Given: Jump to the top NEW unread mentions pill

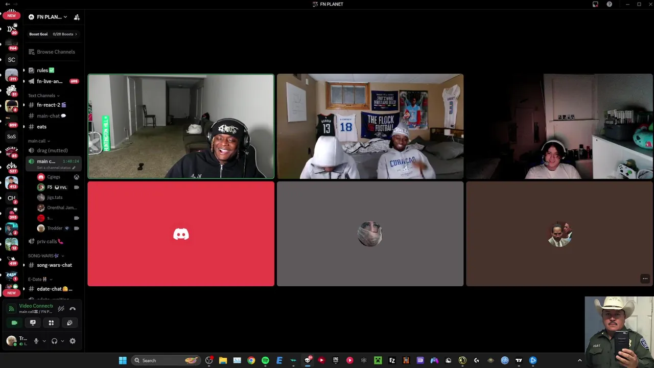Looking at the screenshot, I should (x=11, y=15).
